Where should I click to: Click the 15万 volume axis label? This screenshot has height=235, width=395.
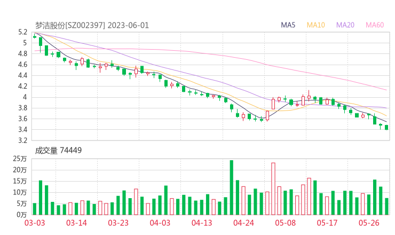point(20,181)
